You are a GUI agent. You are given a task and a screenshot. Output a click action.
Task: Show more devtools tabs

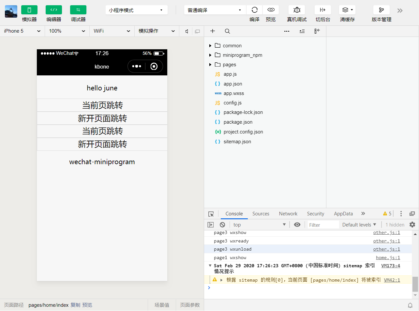pyautogui.click(x=363, y=213)
